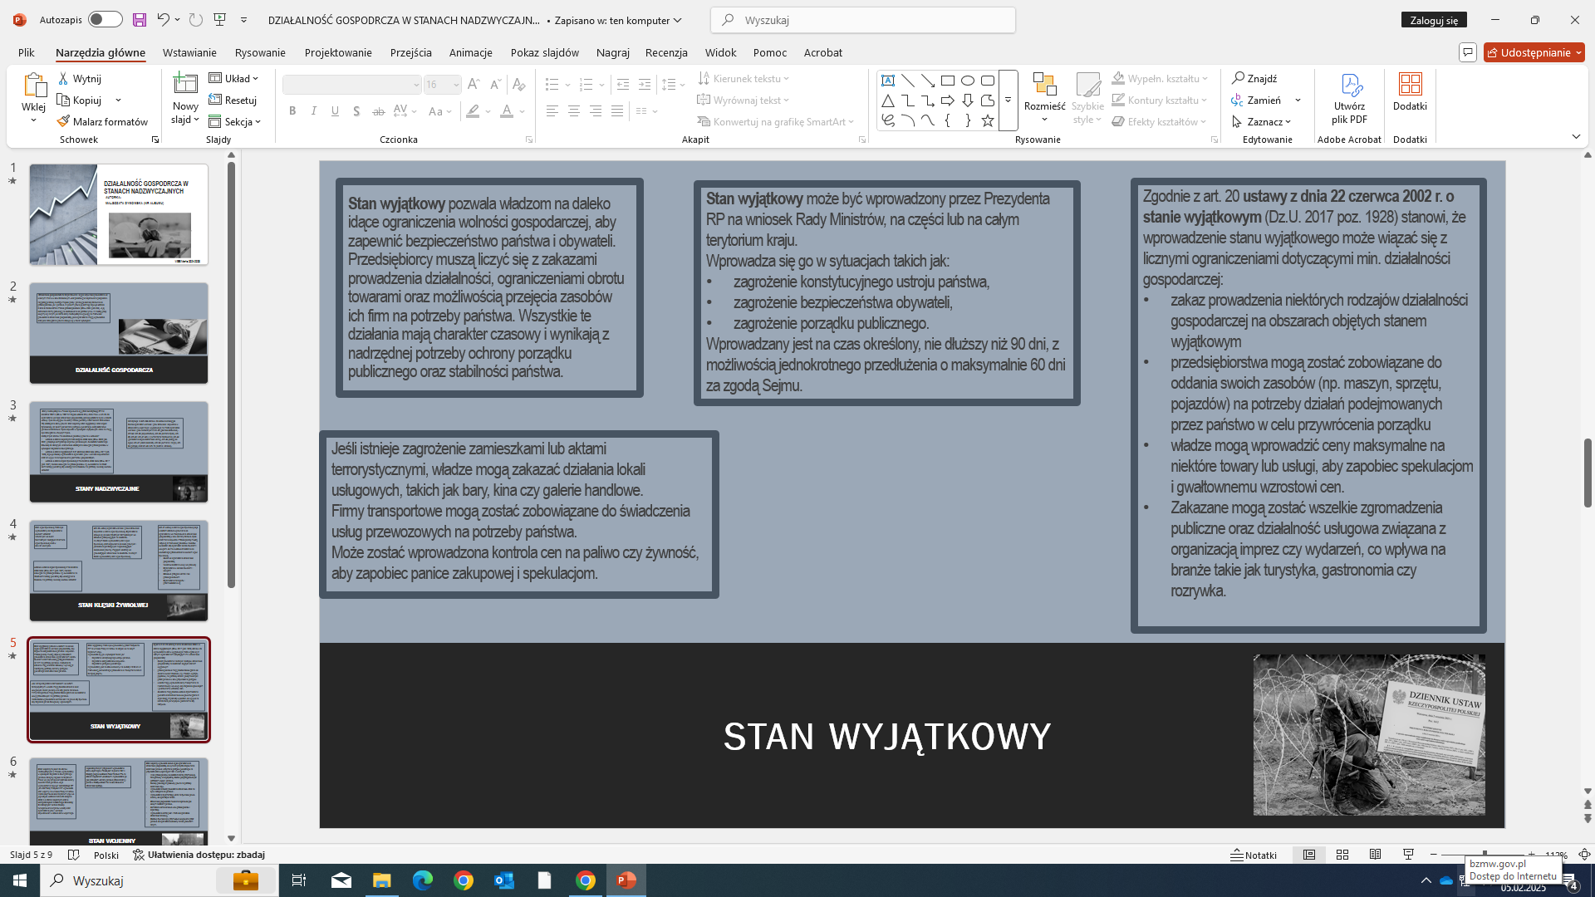The height and width of the screenshot is (897, 1595).
Task: Expand Układ layout dropdown
Action: [233, 78]
